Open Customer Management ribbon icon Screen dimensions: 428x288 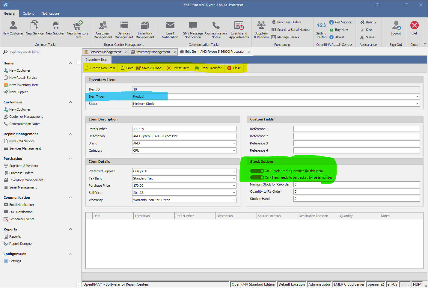click(x=103, y=30)
